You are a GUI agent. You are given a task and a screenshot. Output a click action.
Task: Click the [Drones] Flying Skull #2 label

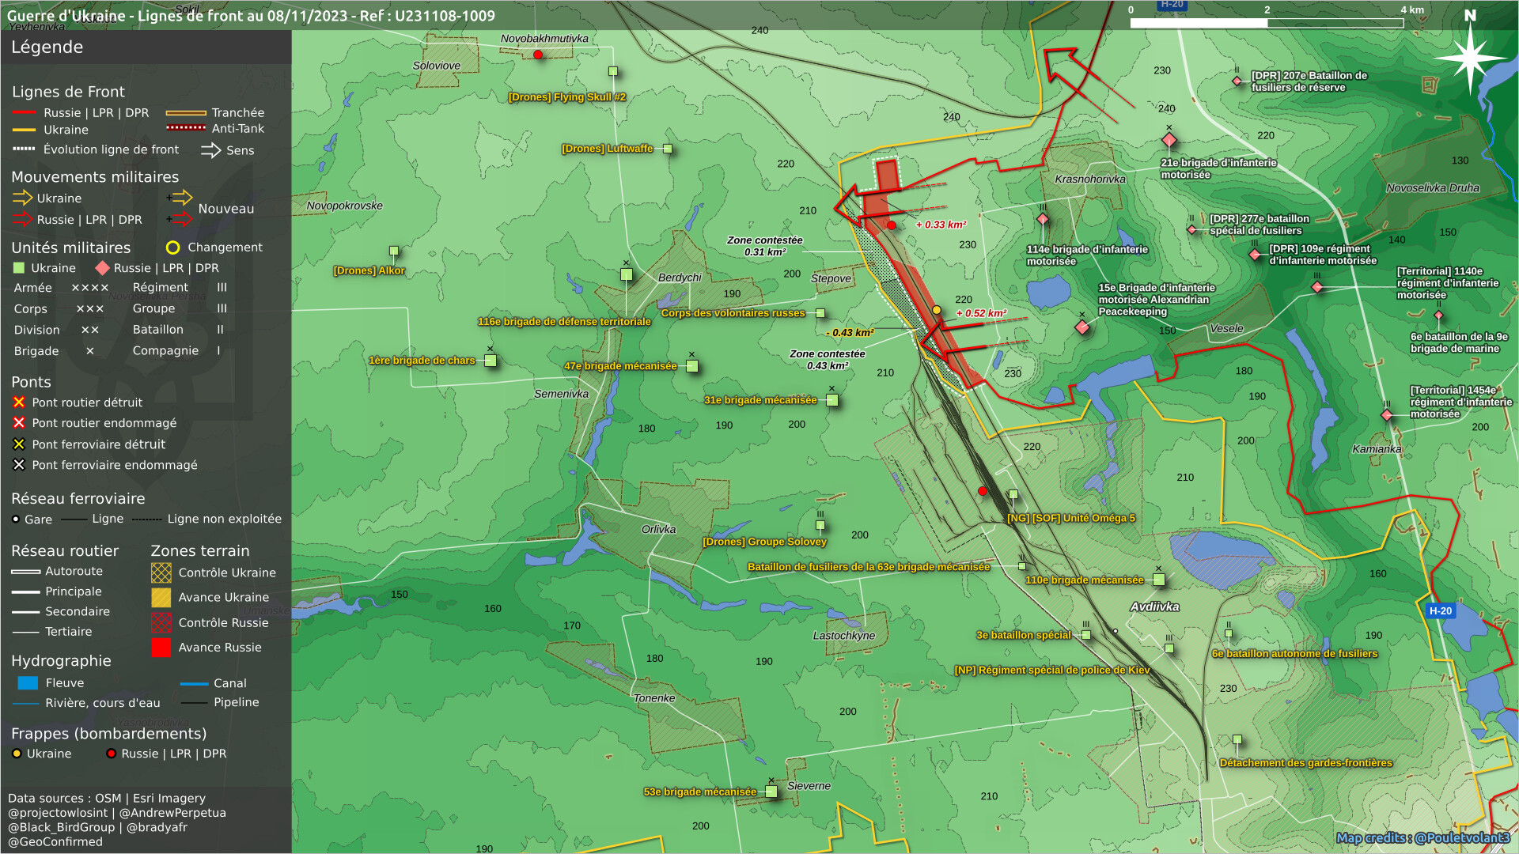point(566,97)
